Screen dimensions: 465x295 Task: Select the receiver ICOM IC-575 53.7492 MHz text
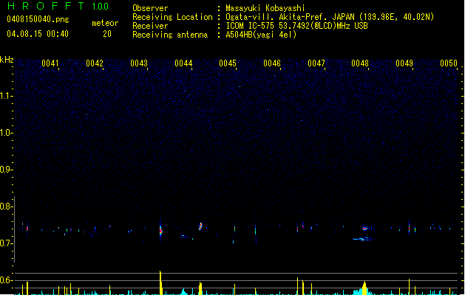297,26
